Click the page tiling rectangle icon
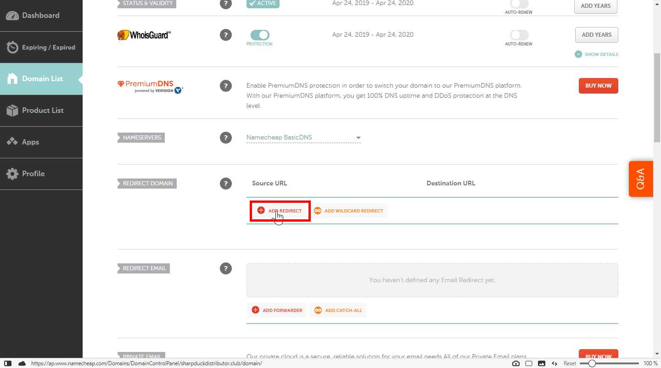The height and width of the screenshot is (368, 661). (x=529, y=363)
